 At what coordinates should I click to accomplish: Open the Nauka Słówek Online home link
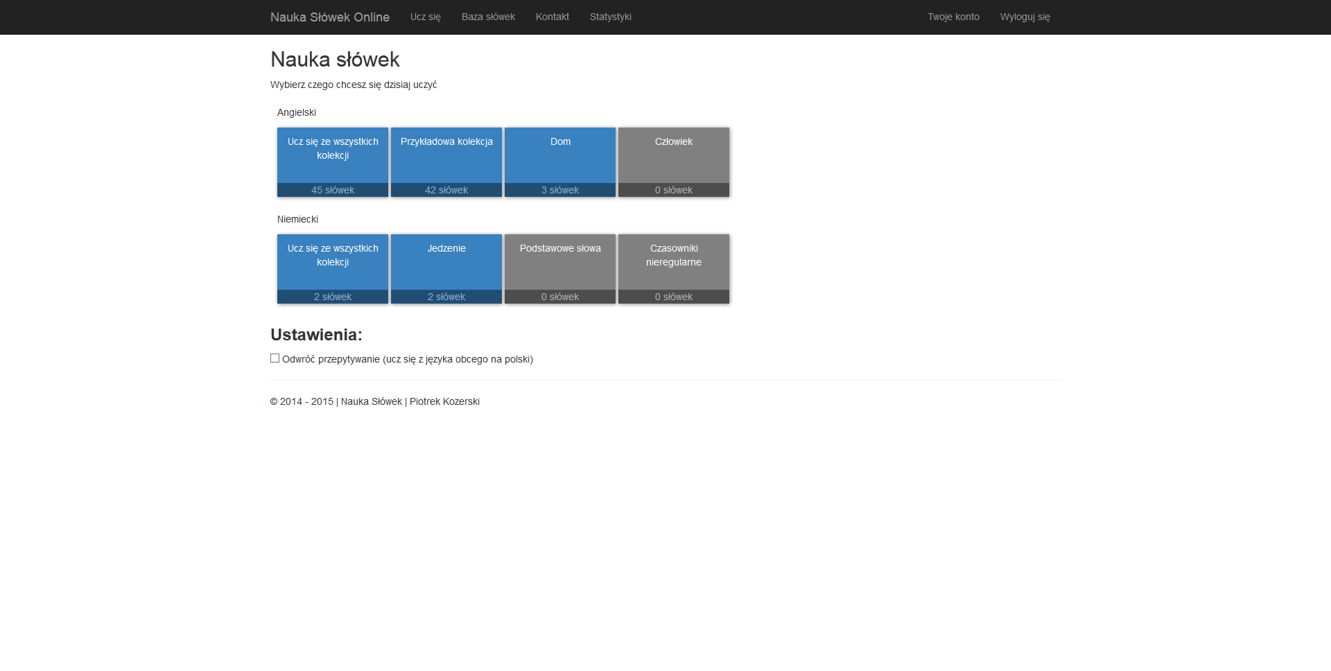[x=329, y=17]
